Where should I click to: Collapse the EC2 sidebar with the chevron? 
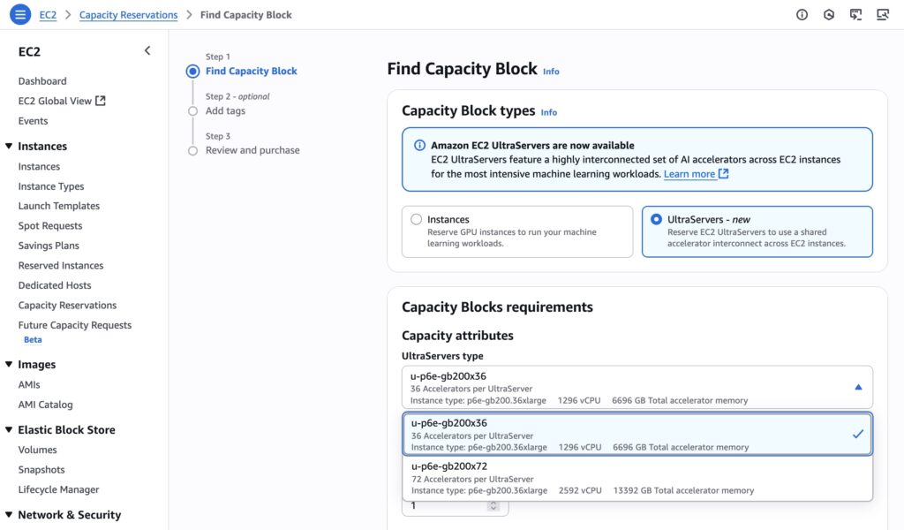[147, 51]
